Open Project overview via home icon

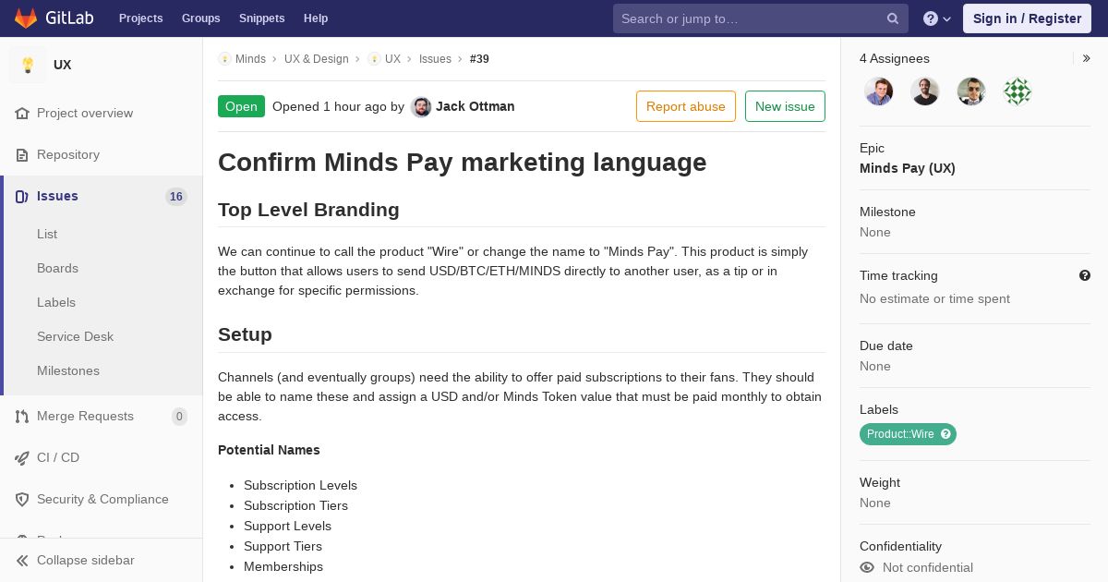pos(22,113)
